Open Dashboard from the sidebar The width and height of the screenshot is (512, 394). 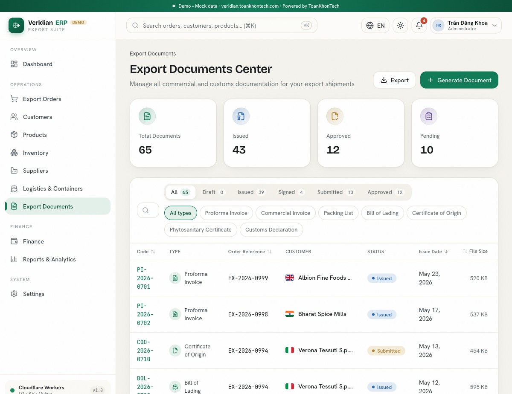(x=58, y=64)
